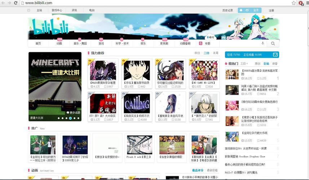The height and width of the screenshot is (180, 309).
Task: Filter 最热门 by 原创
Action: pos(257,64)
